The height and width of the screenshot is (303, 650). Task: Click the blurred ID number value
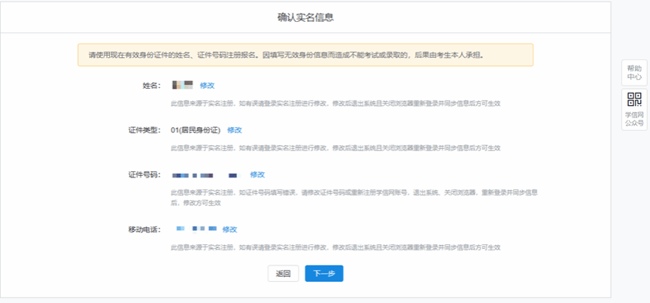205,174
